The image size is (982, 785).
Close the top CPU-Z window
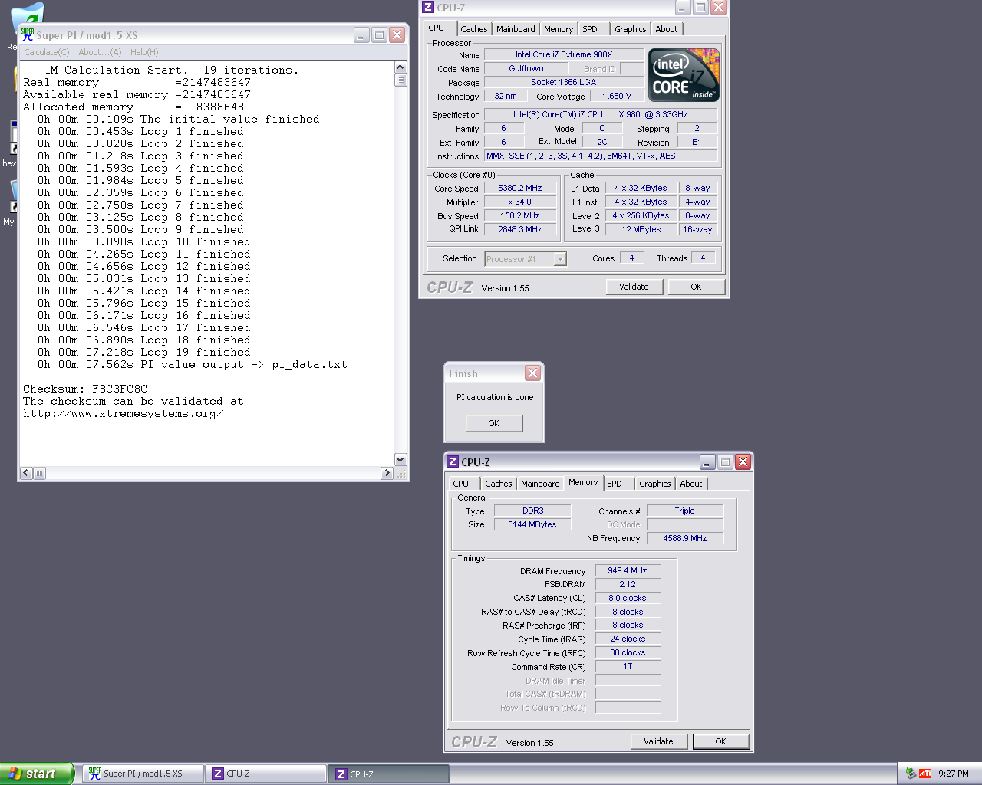coord(718,7)
